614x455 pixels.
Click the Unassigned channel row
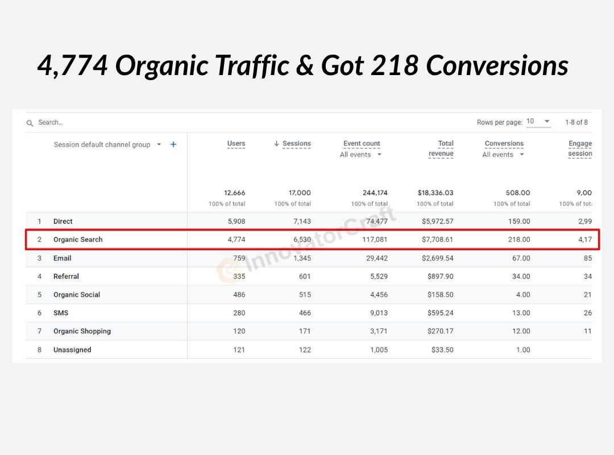72,350
